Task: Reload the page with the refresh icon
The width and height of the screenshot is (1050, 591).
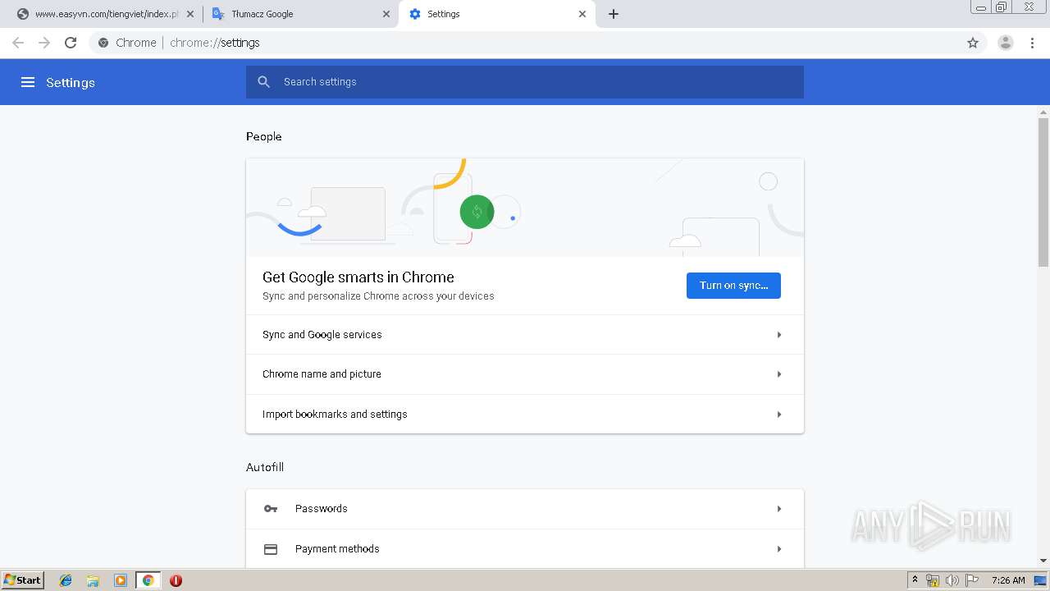Action: [71, 43]
